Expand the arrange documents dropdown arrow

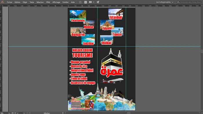94,2
